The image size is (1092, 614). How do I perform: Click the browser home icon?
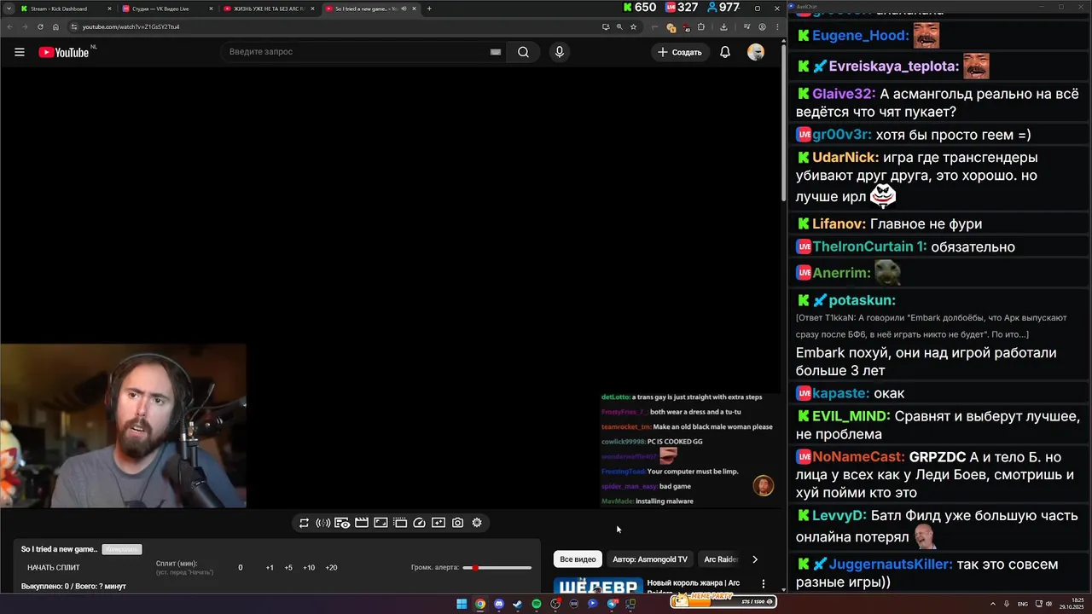[55, 26]
